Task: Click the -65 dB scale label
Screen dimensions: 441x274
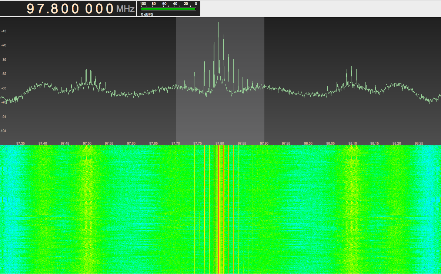Action: point(4,88)
